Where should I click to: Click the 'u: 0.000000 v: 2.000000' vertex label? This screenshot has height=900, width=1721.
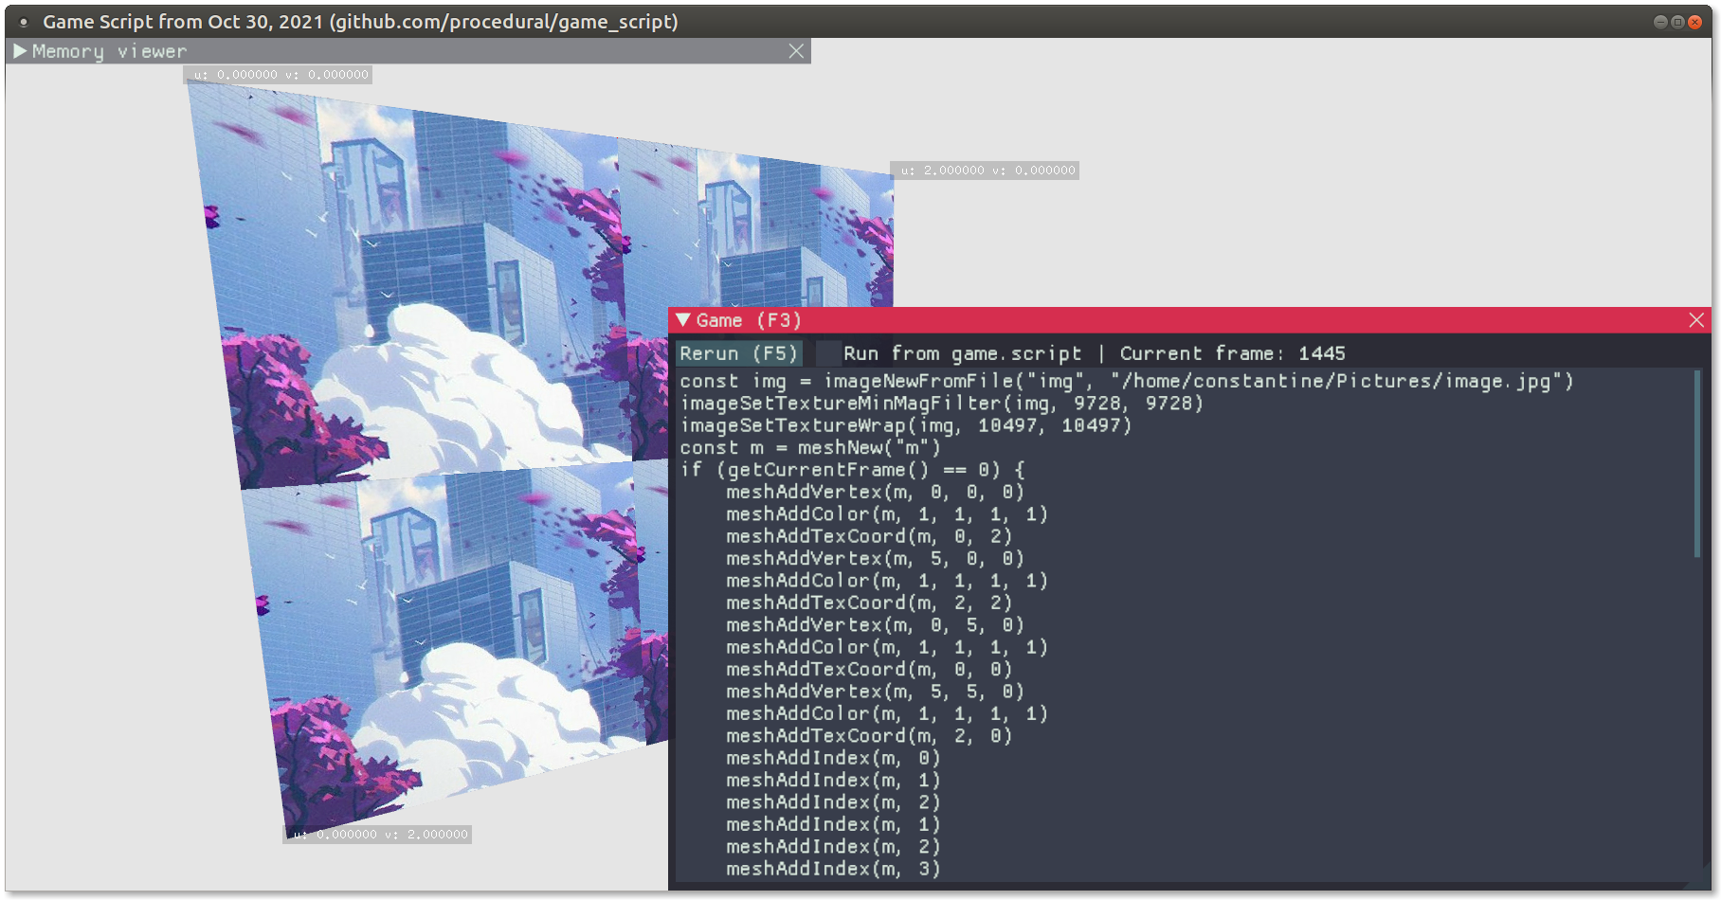(377, 835)
